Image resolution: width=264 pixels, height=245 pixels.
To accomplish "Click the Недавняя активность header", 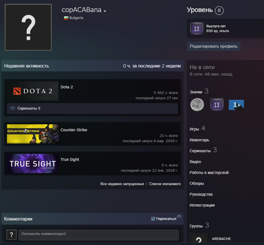I will (26, 66).
